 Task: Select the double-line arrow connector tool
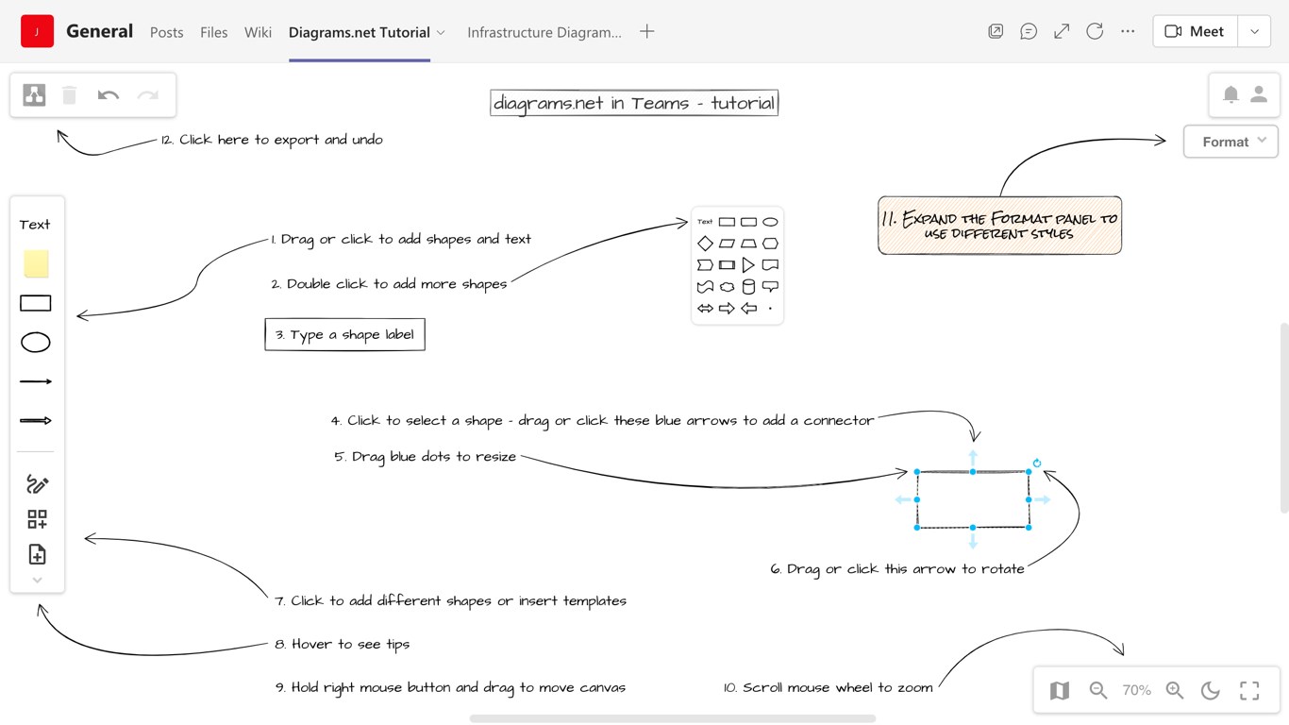click(x=36, y=421)
